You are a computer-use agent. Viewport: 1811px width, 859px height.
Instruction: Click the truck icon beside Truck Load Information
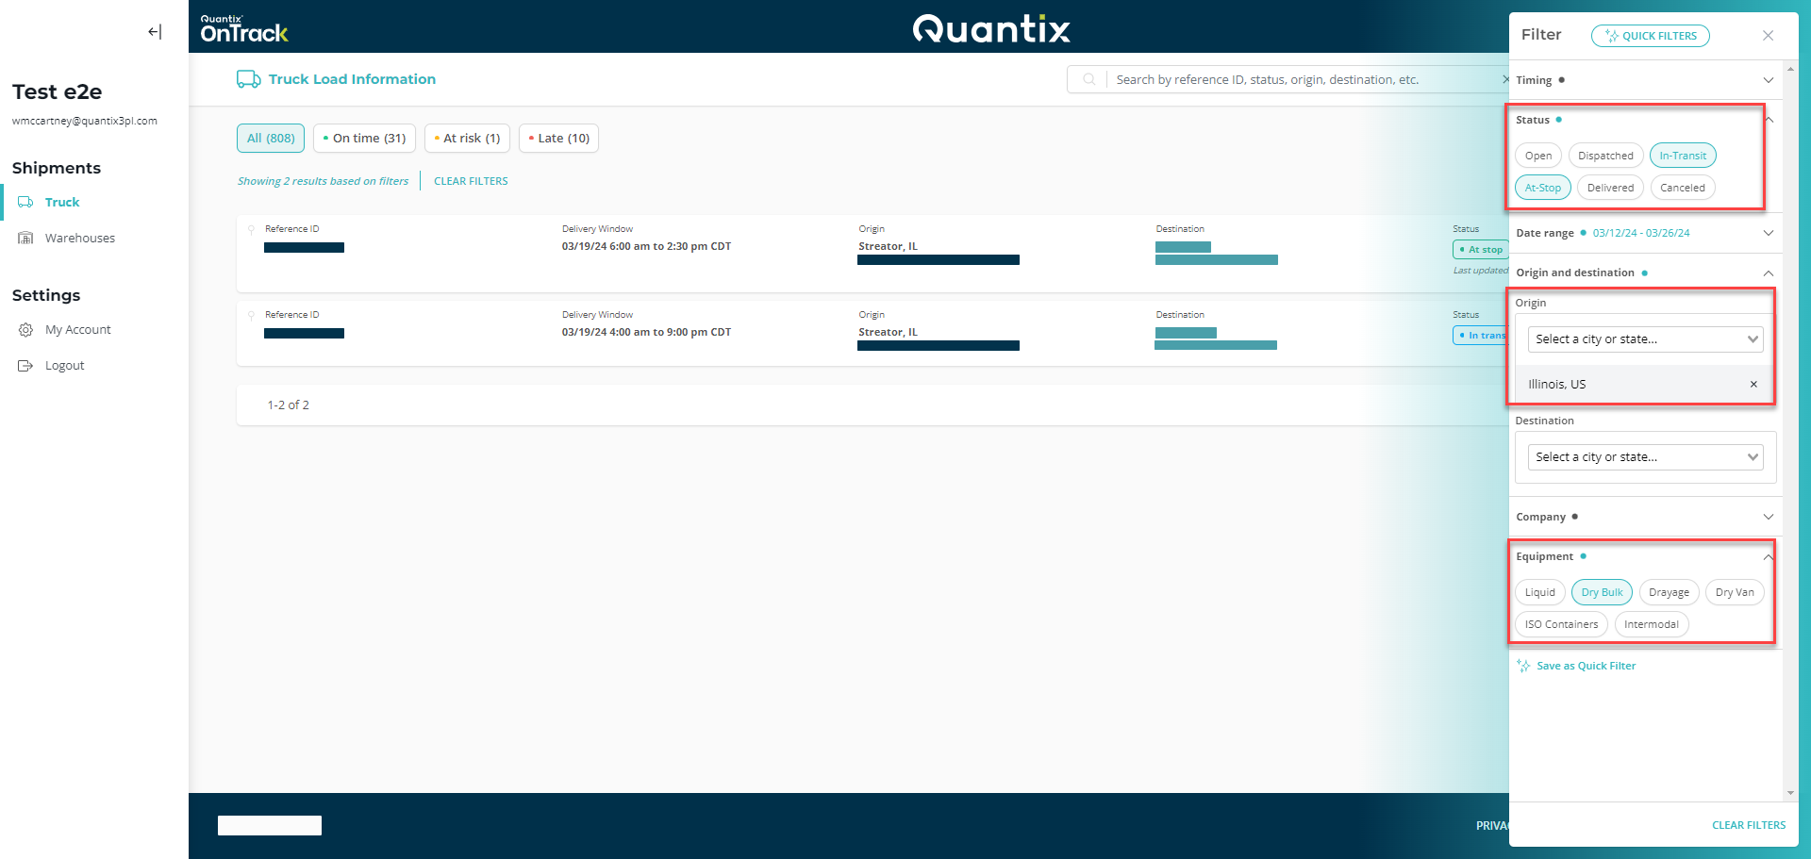pos(248,79)
